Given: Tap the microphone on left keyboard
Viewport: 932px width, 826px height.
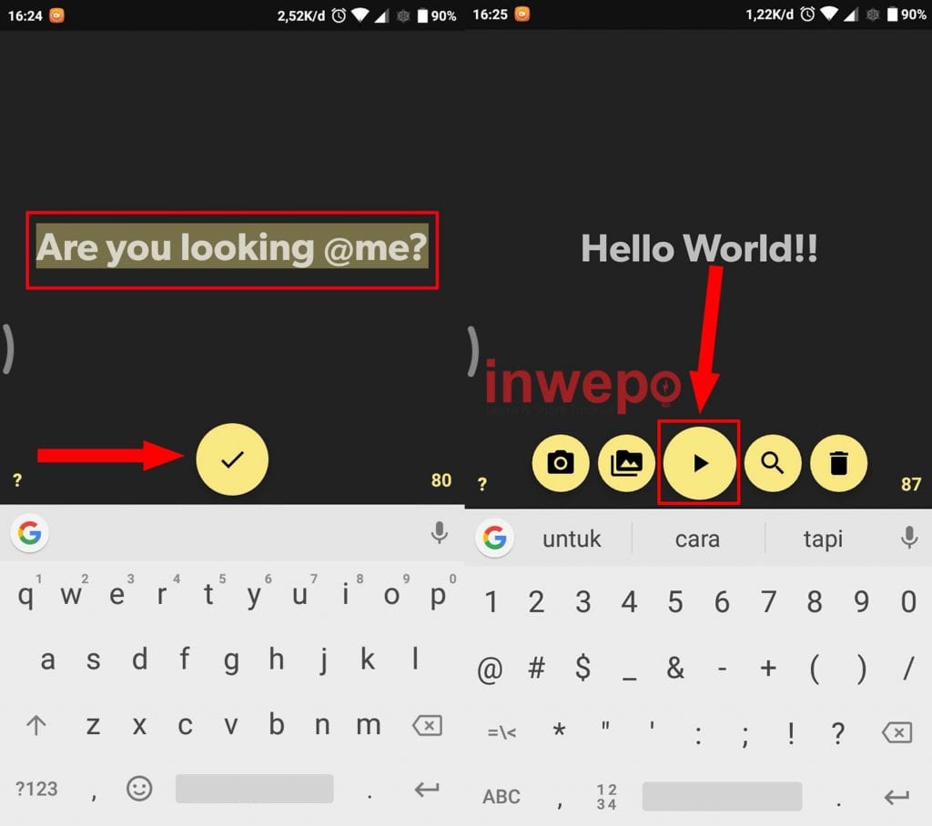Looking at the screenshot, I should (440, 533).
